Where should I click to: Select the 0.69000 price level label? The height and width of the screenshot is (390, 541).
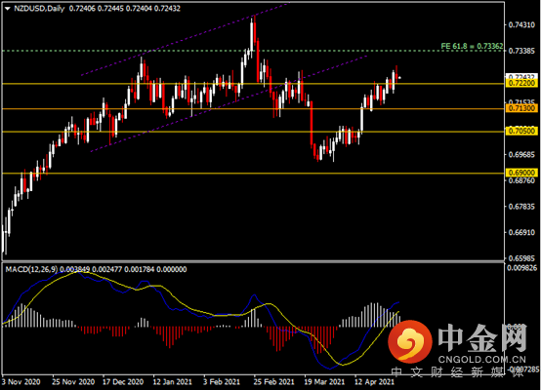coord(521,173)
